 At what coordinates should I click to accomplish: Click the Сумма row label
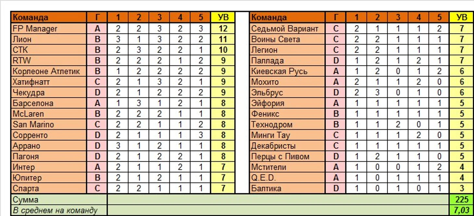click(x=58, y=199)
